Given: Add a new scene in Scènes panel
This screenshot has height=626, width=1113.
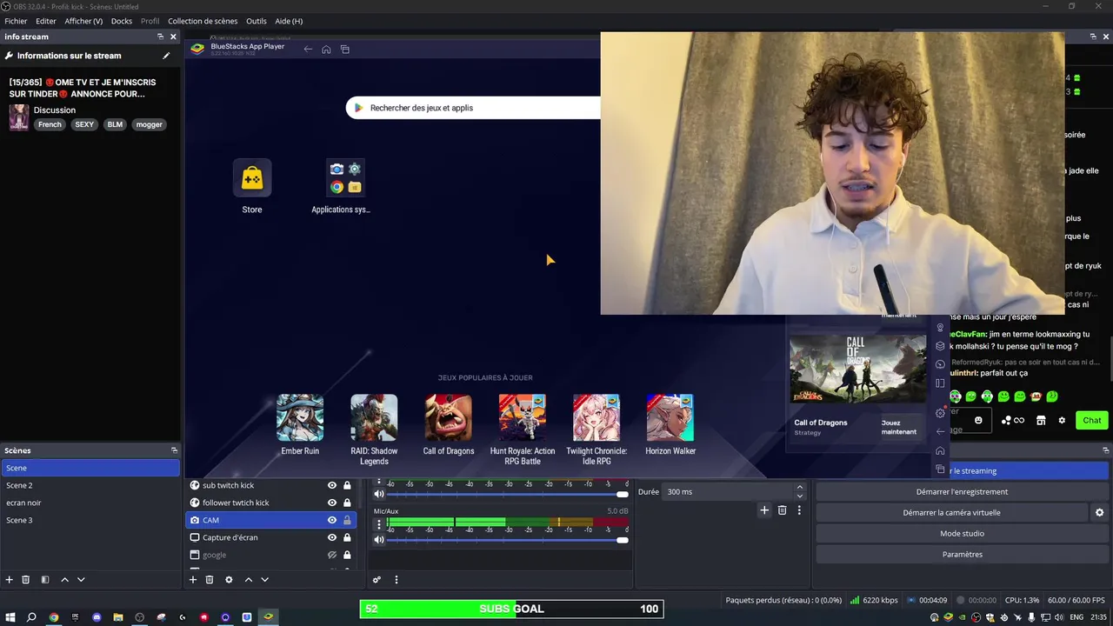Looking at the screenshot, I should tap(10, 580).
